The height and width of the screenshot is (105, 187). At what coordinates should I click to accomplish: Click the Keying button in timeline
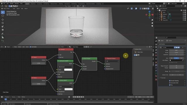click(x=14, y=97)
